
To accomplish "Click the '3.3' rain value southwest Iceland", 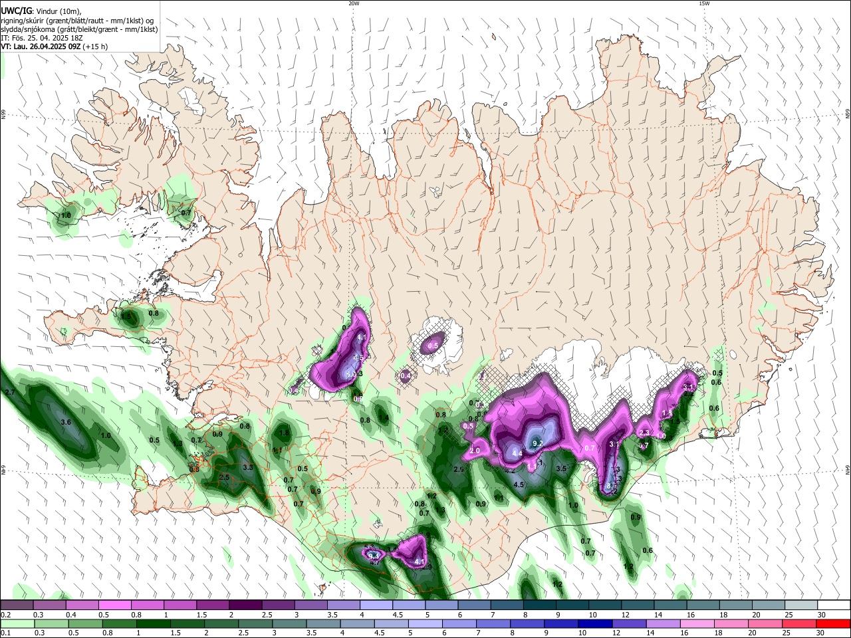I will point(248,468).
